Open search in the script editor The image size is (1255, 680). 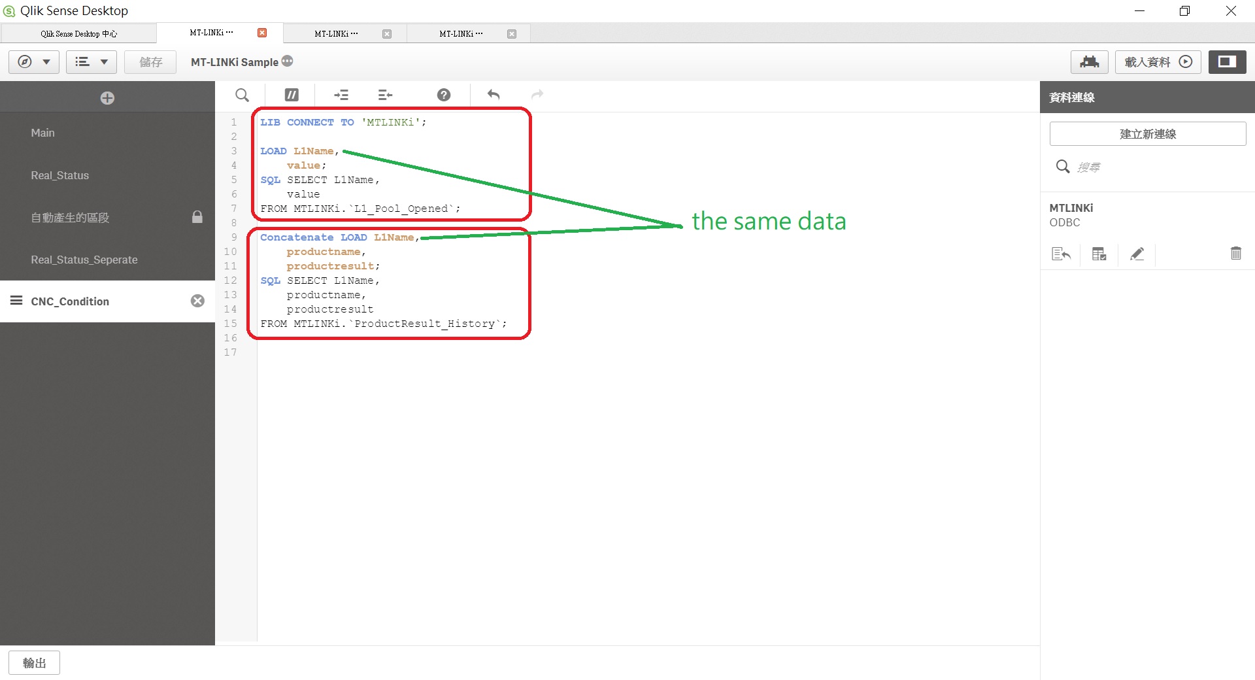pos(242,95)
